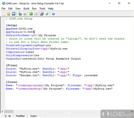This screenshot has height=118, width=134.
Task: Click the Source "MyProg.chm" line
Action: pyautogui.click(x=38, y=72)
